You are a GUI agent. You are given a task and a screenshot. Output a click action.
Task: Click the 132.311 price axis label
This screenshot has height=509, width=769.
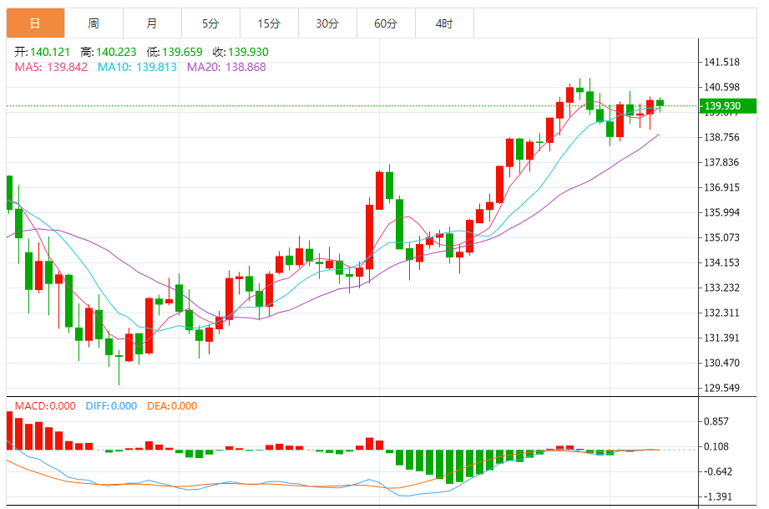tap(721, 313)
